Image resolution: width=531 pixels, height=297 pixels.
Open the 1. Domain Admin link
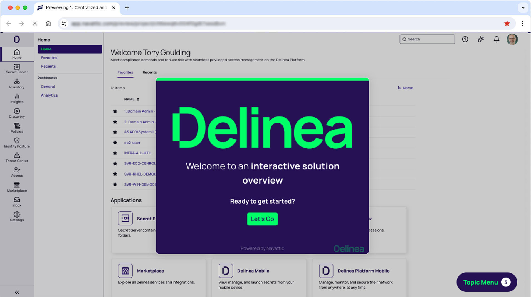coord(140,111)
